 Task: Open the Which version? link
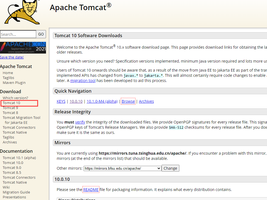click(15, 98)
